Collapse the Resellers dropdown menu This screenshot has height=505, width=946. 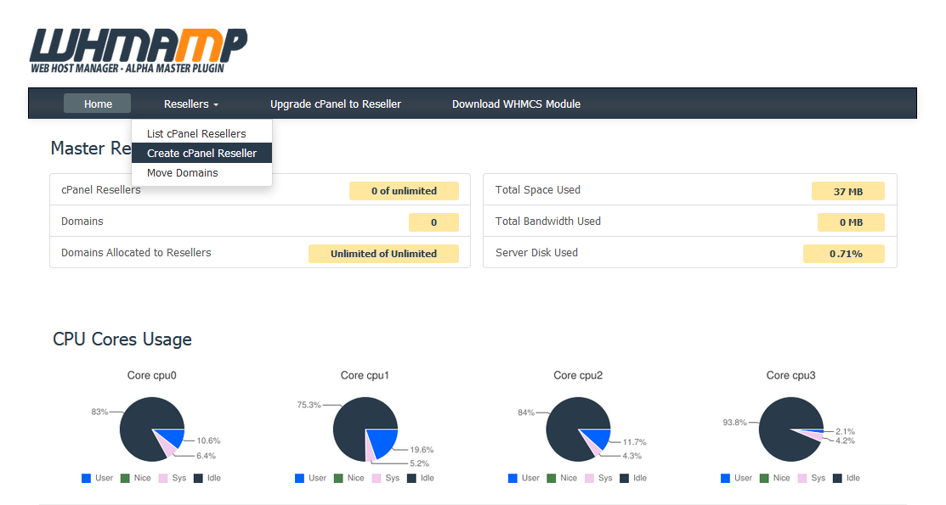click(x=190, y=104)
